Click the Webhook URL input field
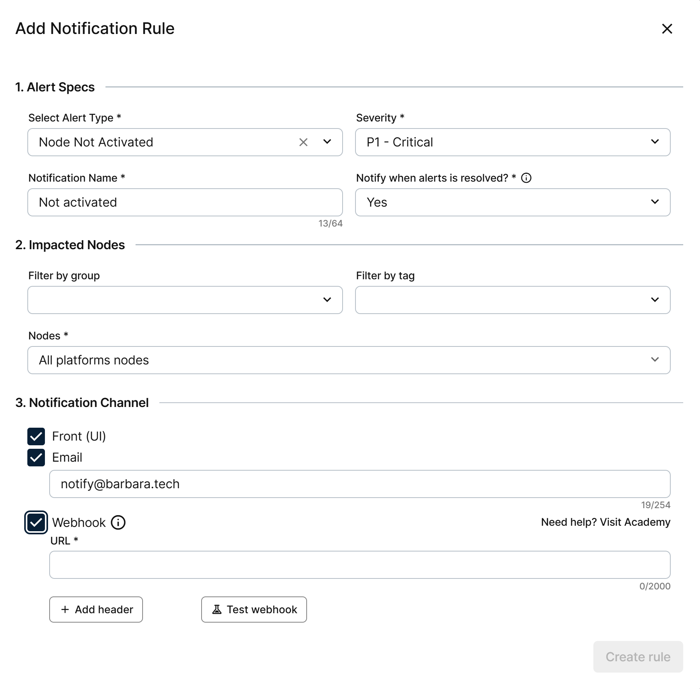The image size is (700, 689). pyautogui.click(x=360, y=565)
